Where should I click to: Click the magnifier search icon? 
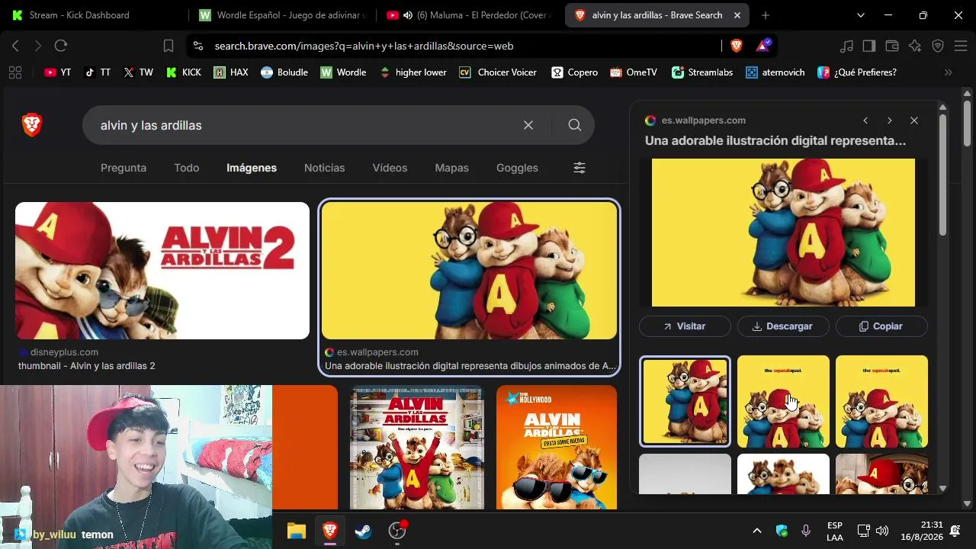[575, 125]
